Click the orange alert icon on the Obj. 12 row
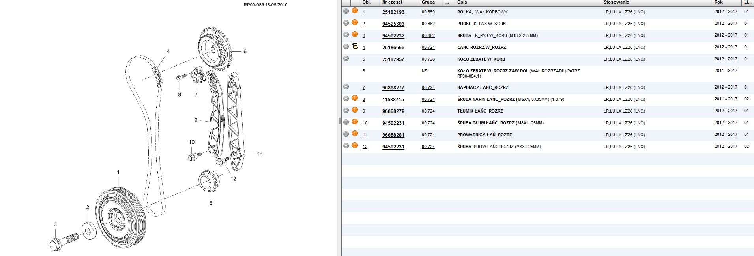Viewport: 754px width, 256px height. 355,146
